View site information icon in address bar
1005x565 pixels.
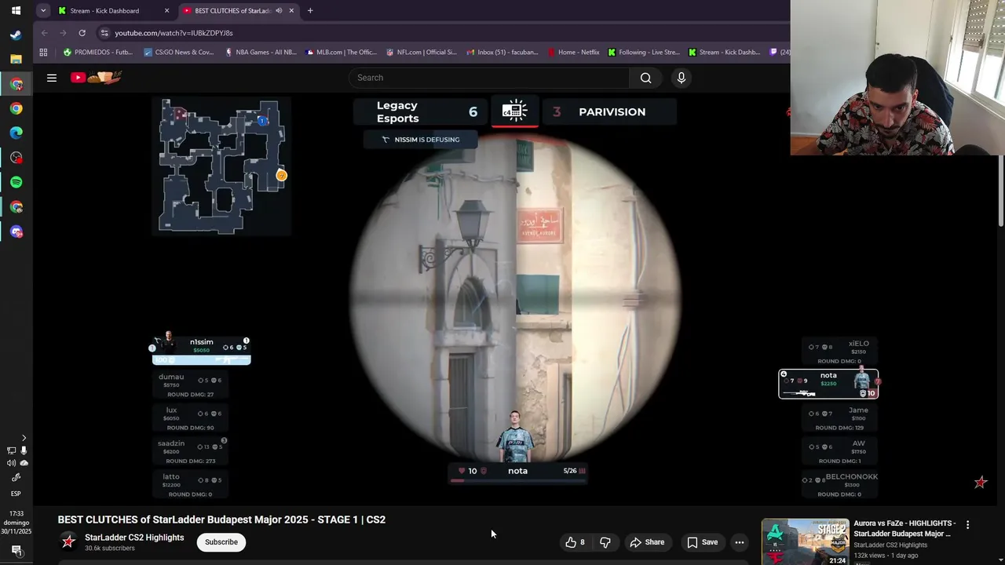(x=104, y=33)
